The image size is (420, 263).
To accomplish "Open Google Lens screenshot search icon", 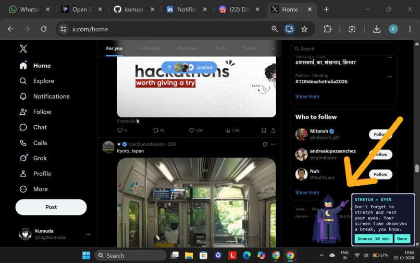I will pos(352,29).
